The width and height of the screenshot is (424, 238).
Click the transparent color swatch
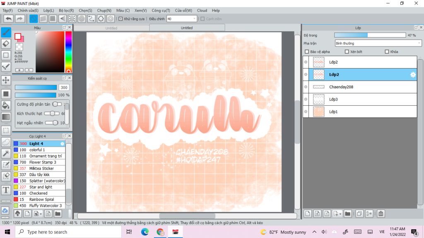pos(19,47)
